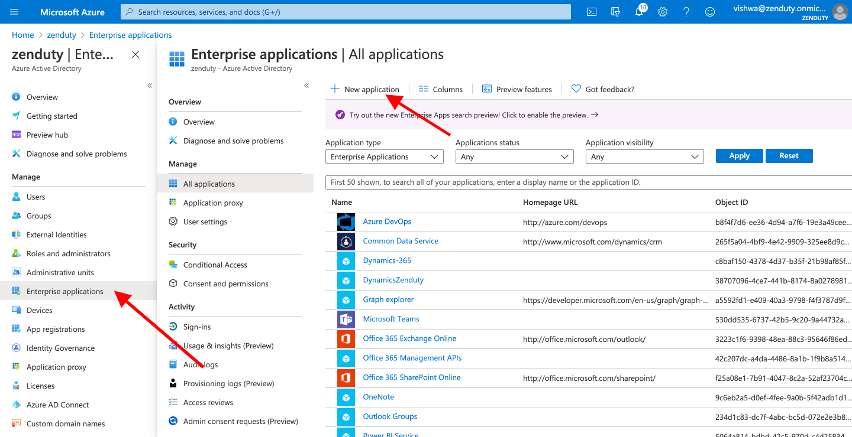Open the account avatar for vishwa@zenduty

click(x=840, y=12)
